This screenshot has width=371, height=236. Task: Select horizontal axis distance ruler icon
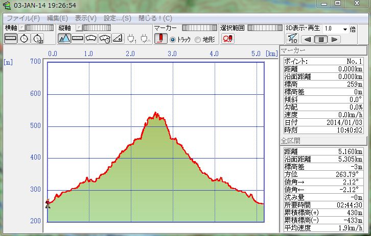click(x=11, y=38)
